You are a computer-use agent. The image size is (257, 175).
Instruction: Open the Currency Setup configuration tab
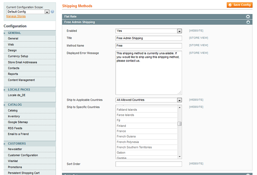(x=30, y=56)
